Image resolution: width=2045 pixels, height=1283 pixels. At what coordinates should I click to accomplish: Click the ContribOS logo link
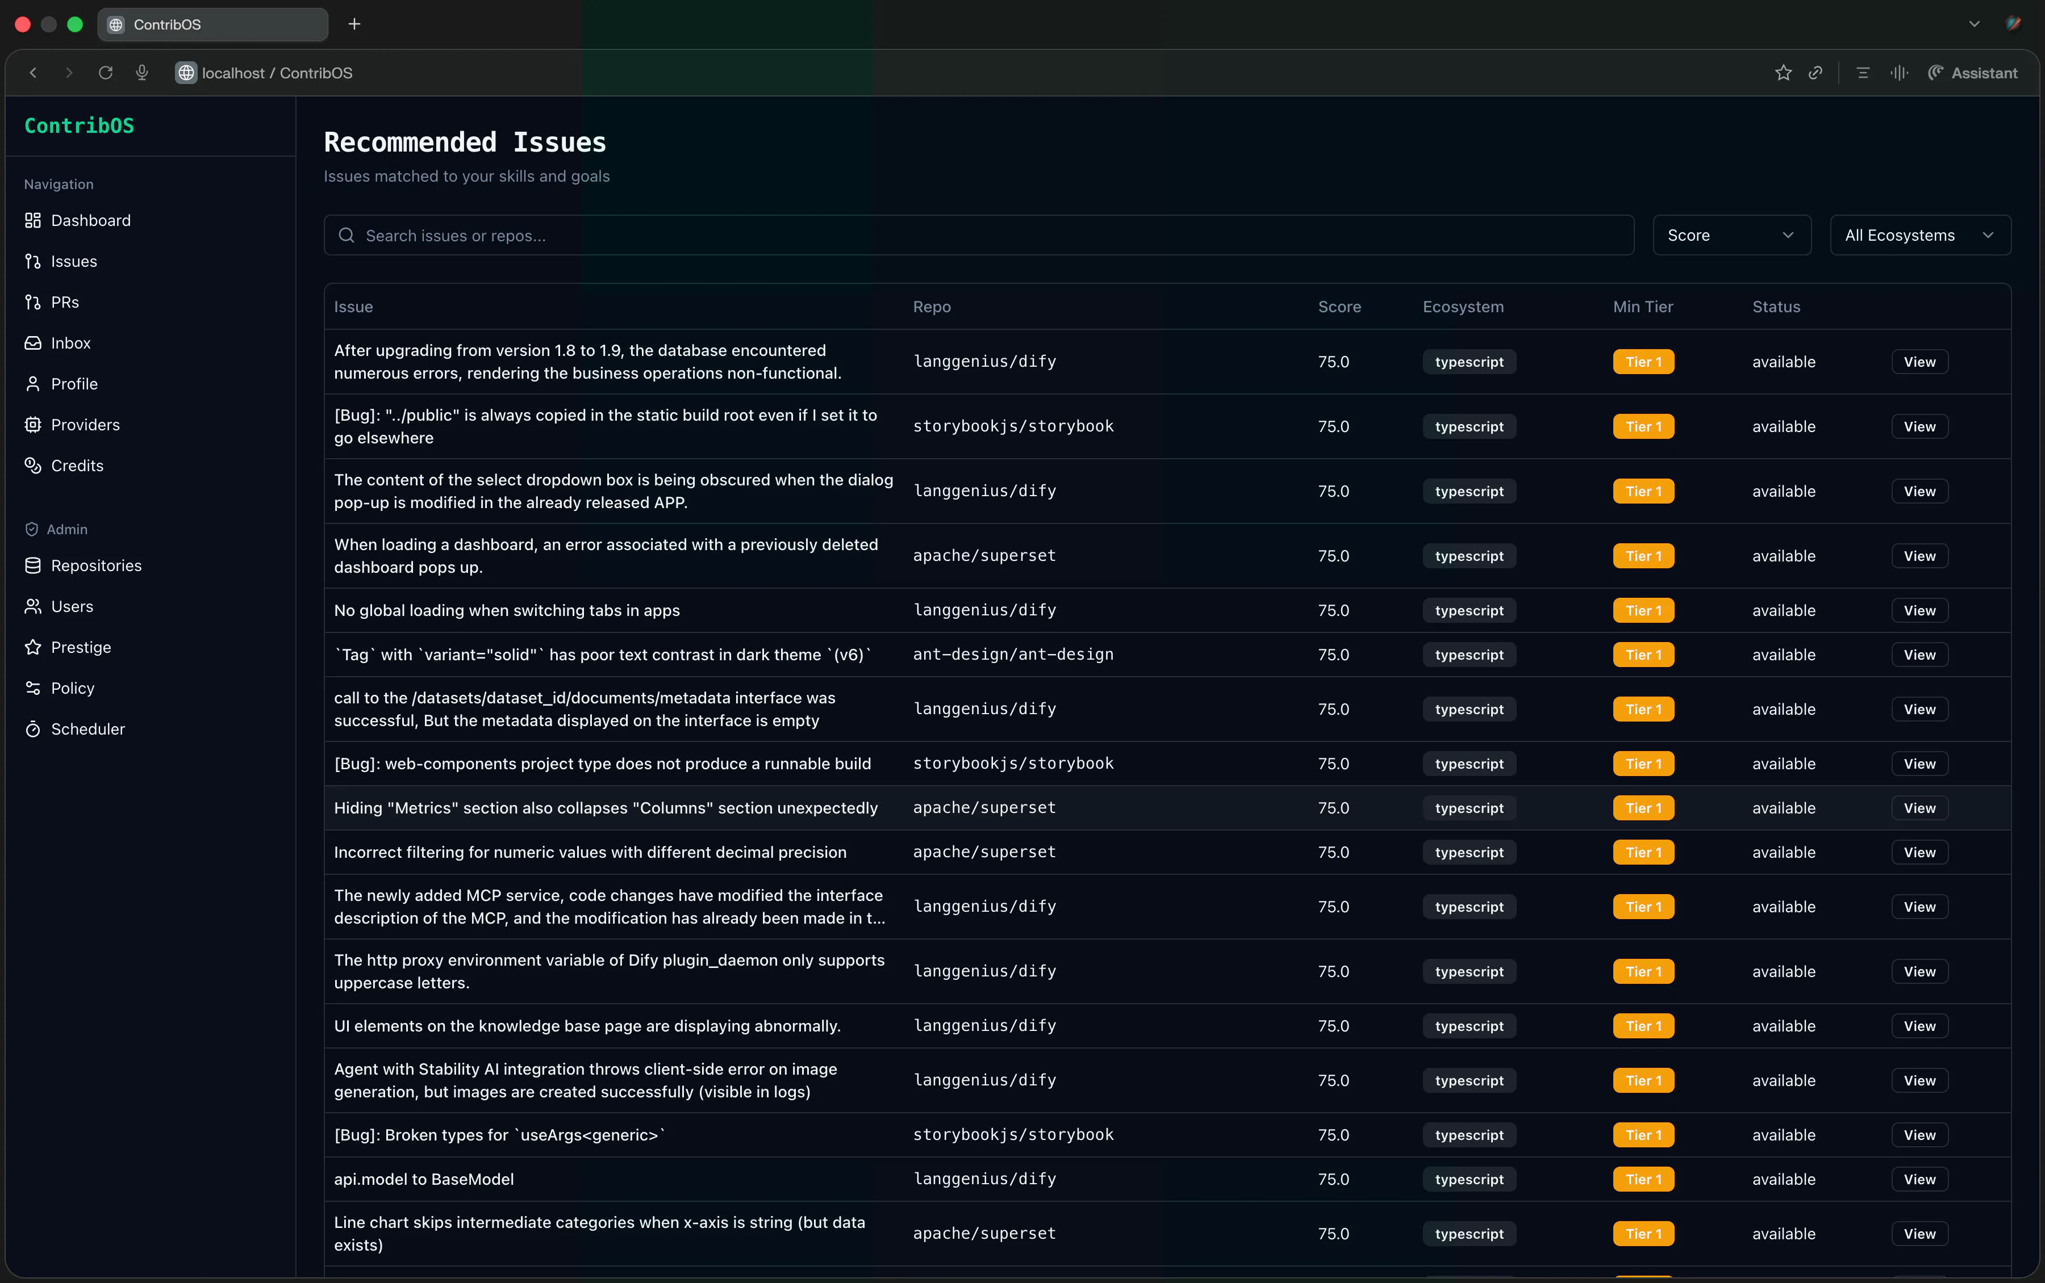tap(79, 125)
